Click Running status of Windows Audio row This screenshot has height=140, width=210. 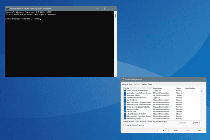point(179,109)
